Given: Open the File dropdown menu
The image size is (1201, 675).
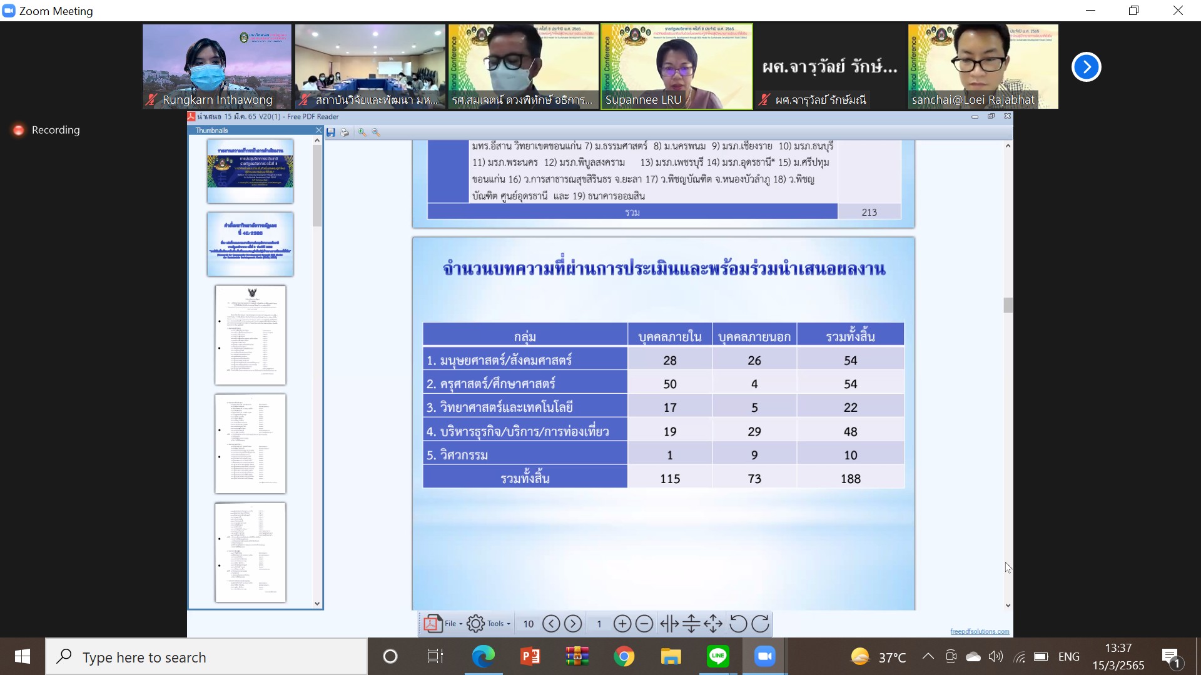Looking at the screenshot, I should [443, 624].
